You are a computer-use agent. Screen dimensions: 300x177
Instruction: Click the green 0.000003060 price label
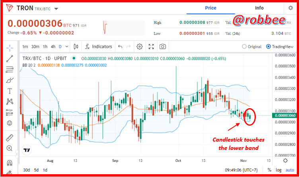pos(285,115)
